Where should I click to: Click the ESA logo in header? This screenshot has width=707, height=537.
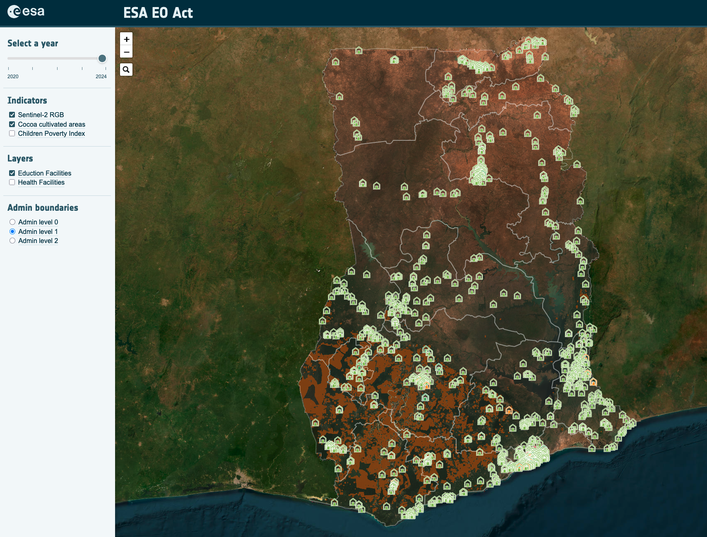pyautogui.click(x=26, y=12)
